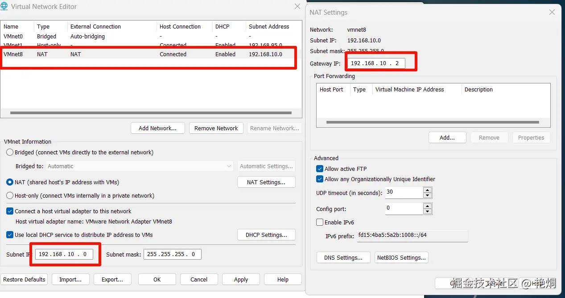
Task: Open NAT Settings dialog button
Action: coord(266,182)
